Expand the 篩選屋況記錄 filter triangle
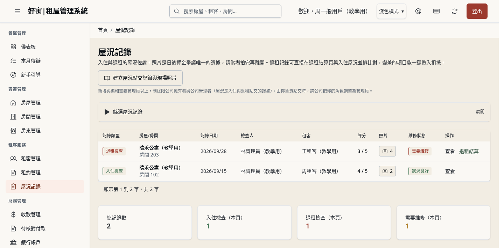Image resolution: width=504 pixels, height=248 pixels. click(x=107, y=112)
